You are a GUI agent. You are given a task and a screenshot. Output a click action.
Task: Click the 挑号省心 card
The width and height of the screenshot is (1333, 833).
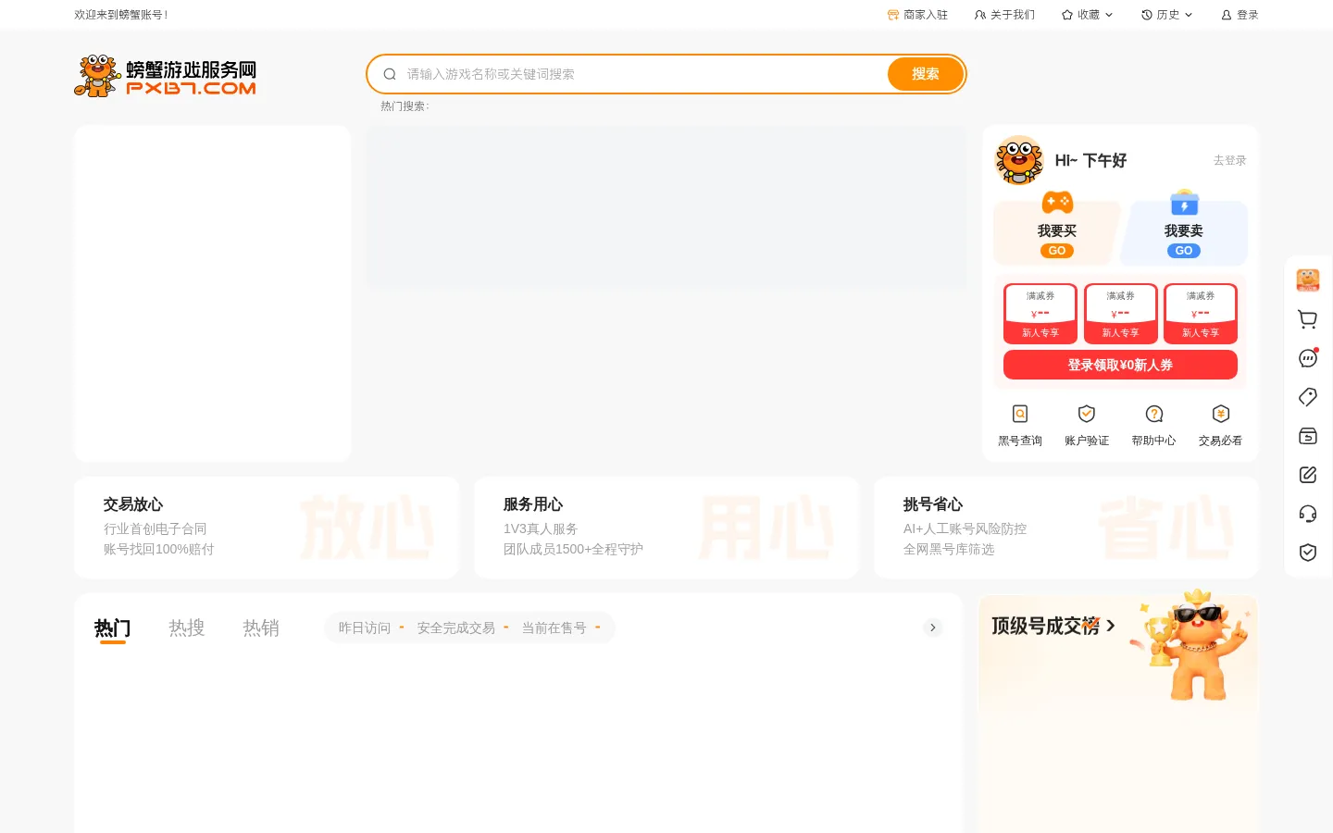pyautogui.click(x=1066, y=528)
